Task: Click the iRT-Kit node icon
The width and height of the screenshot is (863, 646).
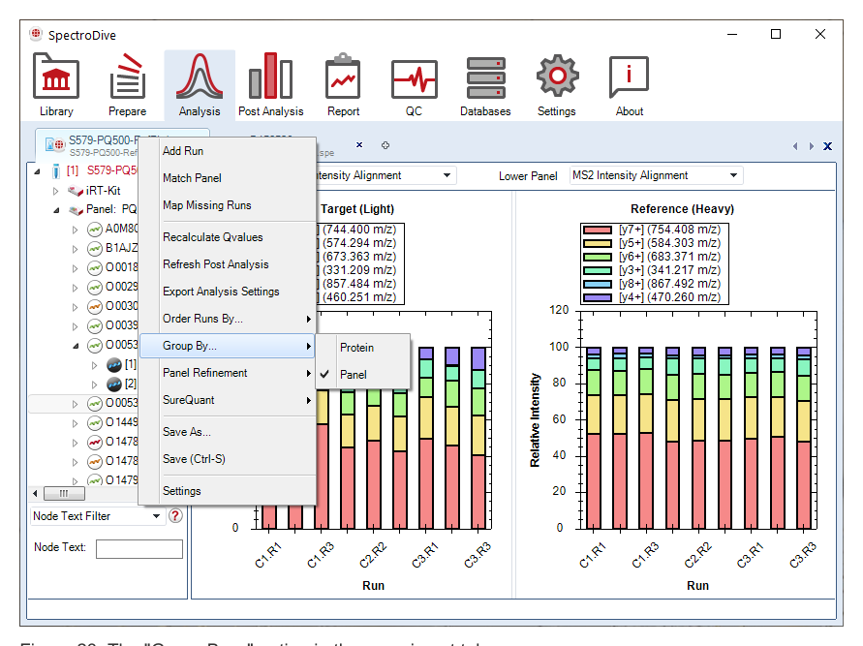Action: tap(76, 191)
